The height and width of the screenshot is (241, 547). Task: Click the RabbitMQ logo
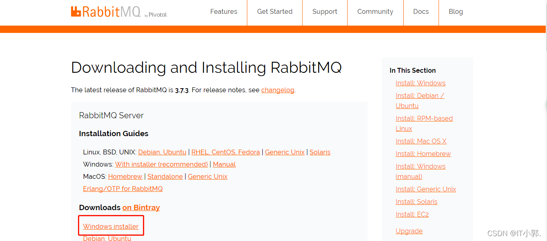pyautogui.click(x=119, y=12)
